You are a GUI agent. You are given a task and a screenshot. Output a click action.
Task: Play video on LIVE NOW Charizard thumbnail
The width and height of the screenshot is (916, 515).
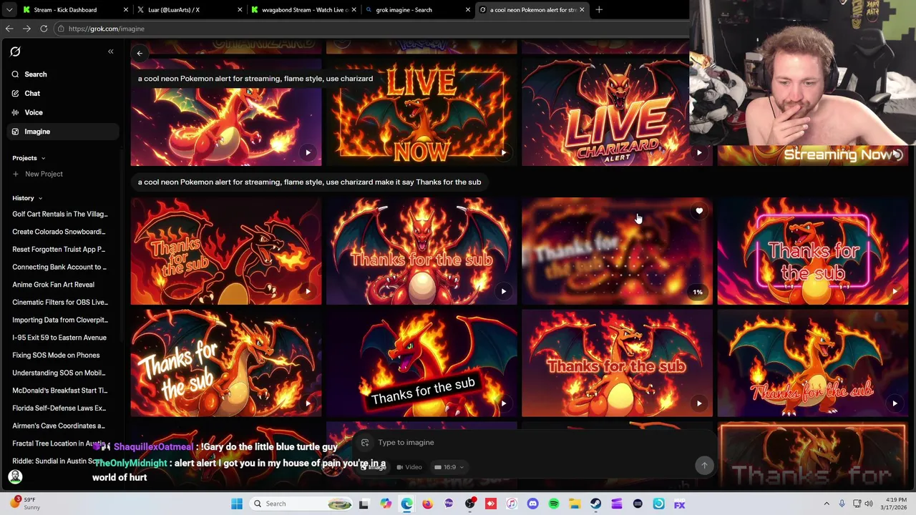point(504,152)
